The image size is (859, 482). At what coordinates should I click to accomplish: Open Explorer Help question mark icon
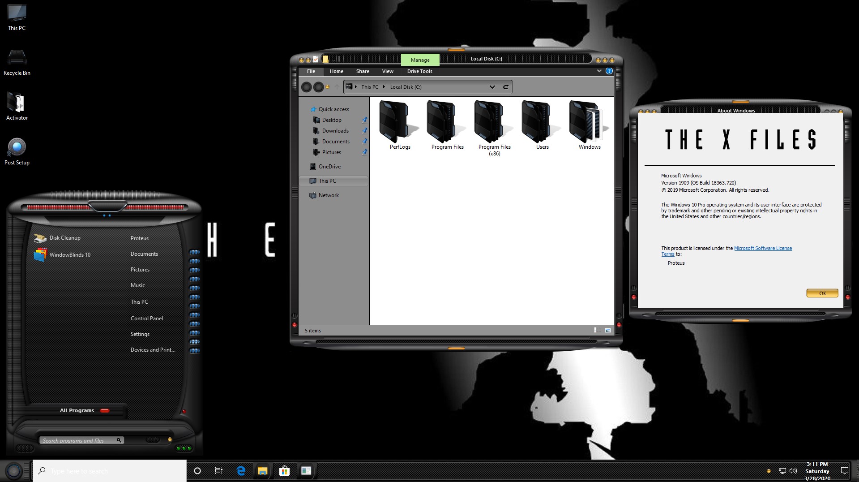609,71
